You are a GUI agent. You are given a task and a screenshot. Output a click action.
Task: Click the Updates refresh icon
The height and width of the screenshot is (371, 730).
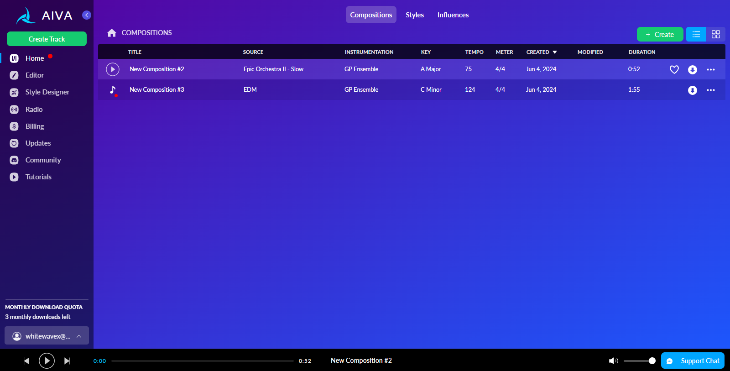click(x=14, y=143)
